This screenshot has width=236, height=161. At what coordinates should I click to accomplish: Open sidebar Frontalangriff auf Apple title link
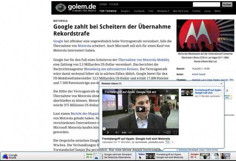208,91
